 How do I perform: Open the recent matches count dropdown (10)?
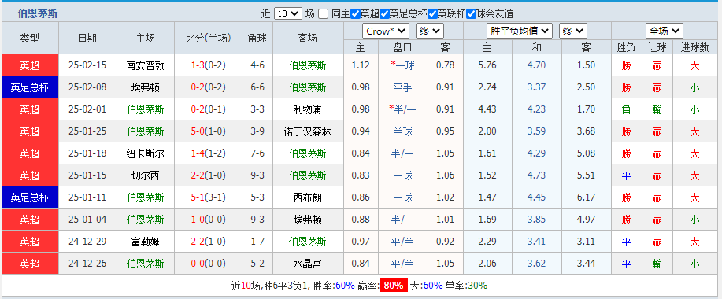(288, 14)
